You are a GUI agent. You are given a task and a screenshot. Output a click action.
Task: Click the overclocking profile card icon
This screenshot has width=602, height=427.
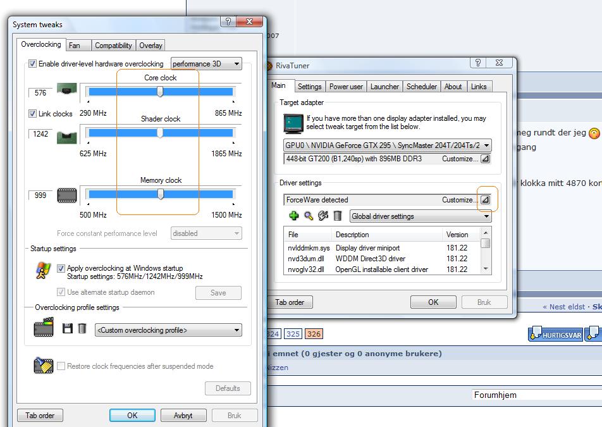44,327
